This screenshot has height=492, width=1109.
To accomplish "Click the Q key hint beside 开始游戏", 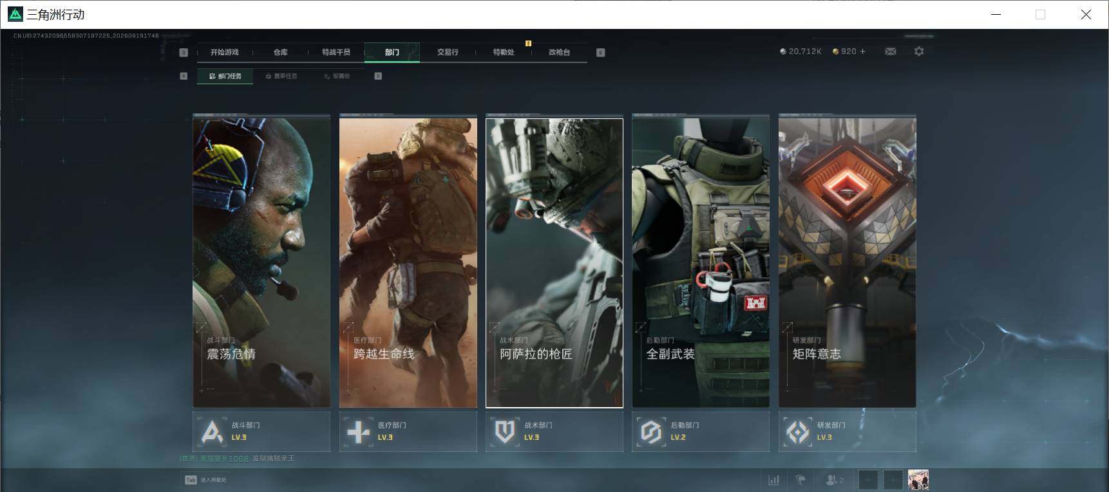I will pos(184,53).
